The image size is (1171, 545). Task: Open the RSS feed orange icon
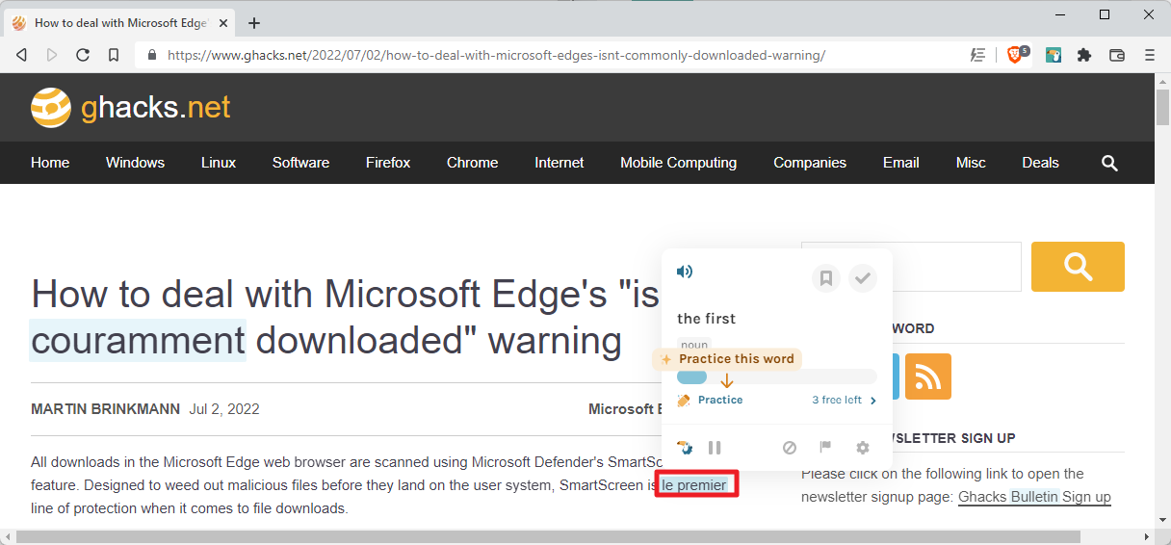(x=927, y=376)
